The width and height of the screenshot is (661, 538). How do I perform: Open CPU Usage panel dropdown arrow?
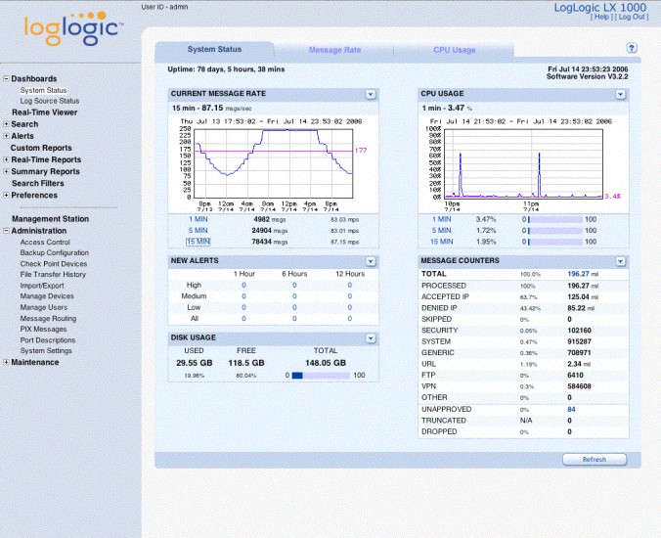[x=621, y=94]
